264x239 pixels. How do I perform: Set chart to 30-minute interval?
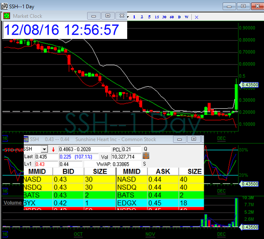coord(164,17)
